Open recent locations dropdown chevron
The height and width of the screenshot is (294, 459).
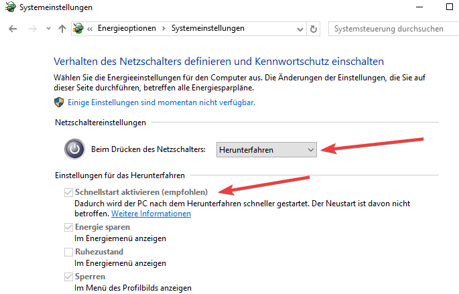tap(49, 29)
